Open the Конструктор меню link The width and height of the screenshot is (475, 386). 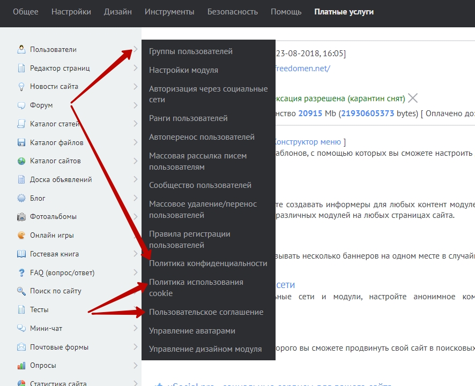tap(308, 142)
